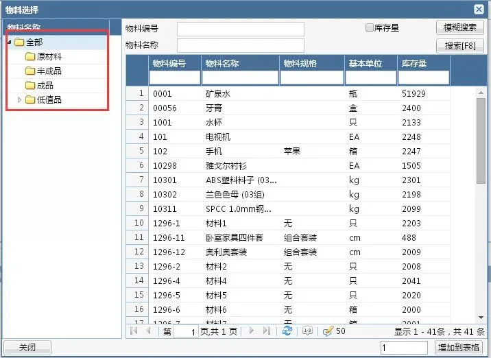Click the previous page arrow icon

click(x=148, y=331)
